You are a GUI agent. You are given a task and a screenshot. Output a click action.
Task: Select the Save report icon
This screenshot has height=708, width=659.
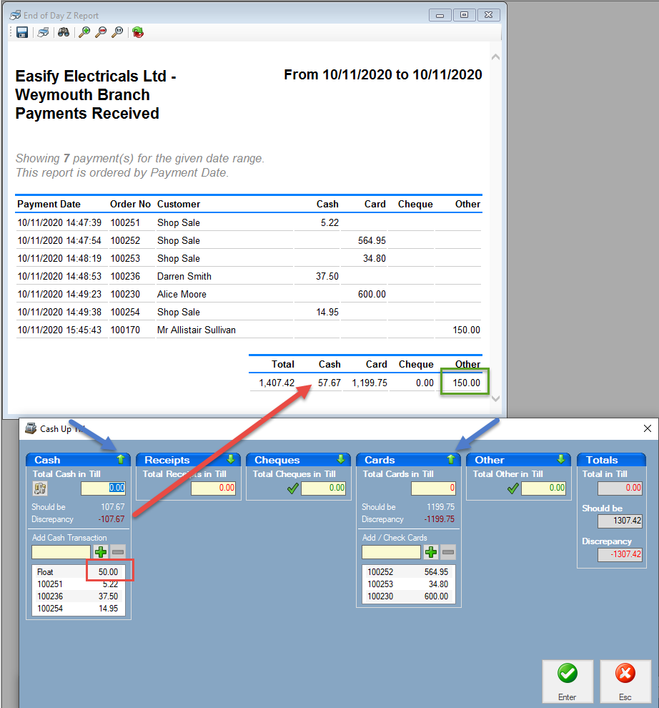[x=22, y=32]
